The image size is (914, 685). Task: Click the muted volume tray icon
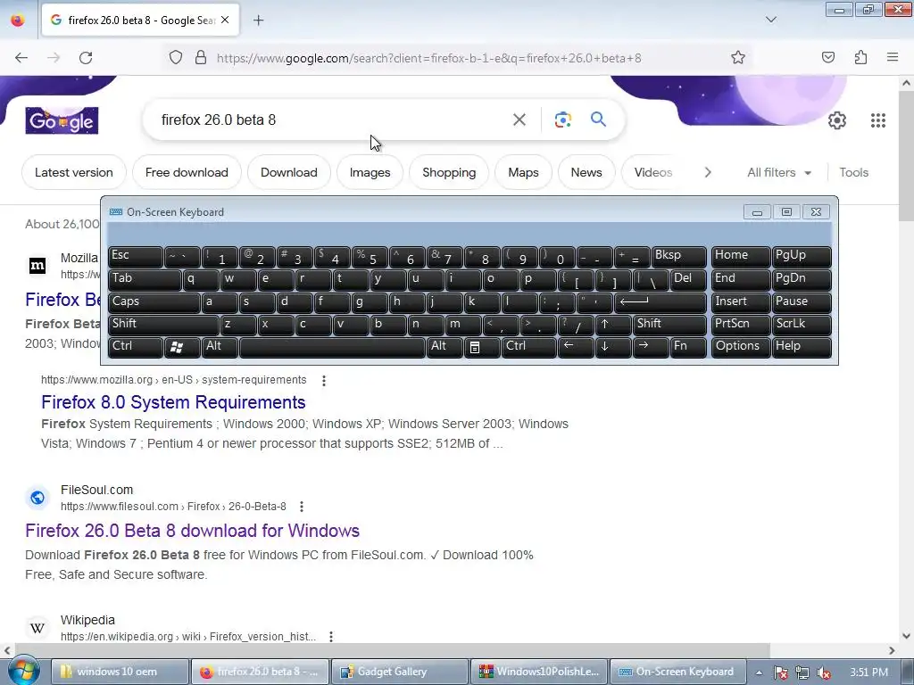[823, 673]
